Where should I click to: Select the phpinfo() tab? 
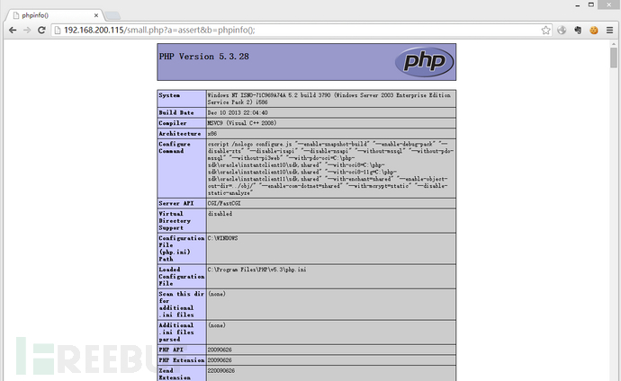click(55, 15)
